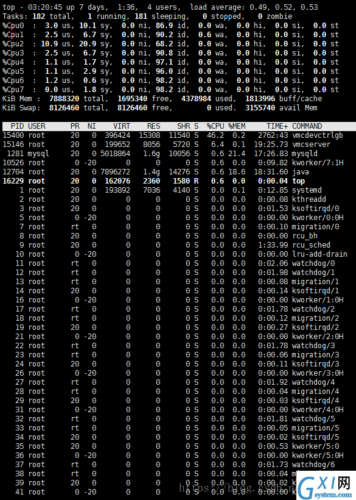This screenshot has height=500, width=356.
Task: Click the USER column header
Action: point(37,126)
